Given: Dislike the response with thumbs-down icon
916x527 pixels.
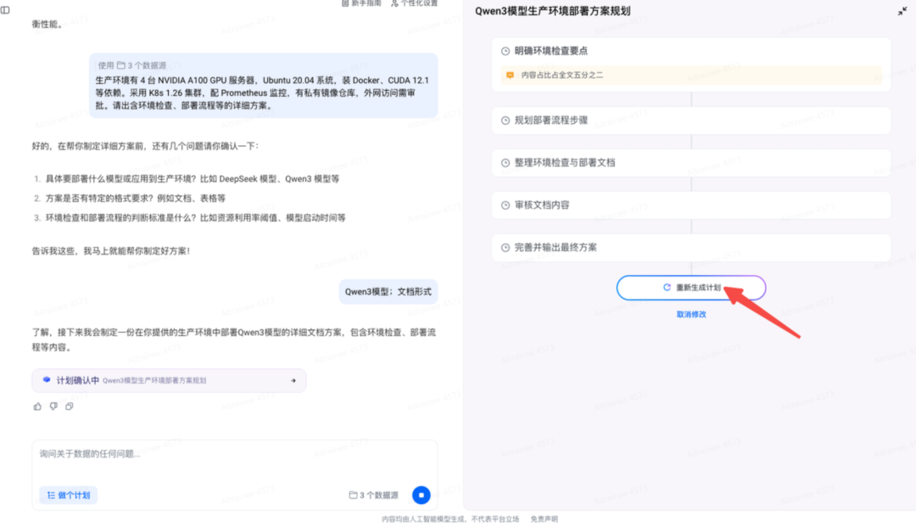Looking at the screenshot, I should coord(53,406).
